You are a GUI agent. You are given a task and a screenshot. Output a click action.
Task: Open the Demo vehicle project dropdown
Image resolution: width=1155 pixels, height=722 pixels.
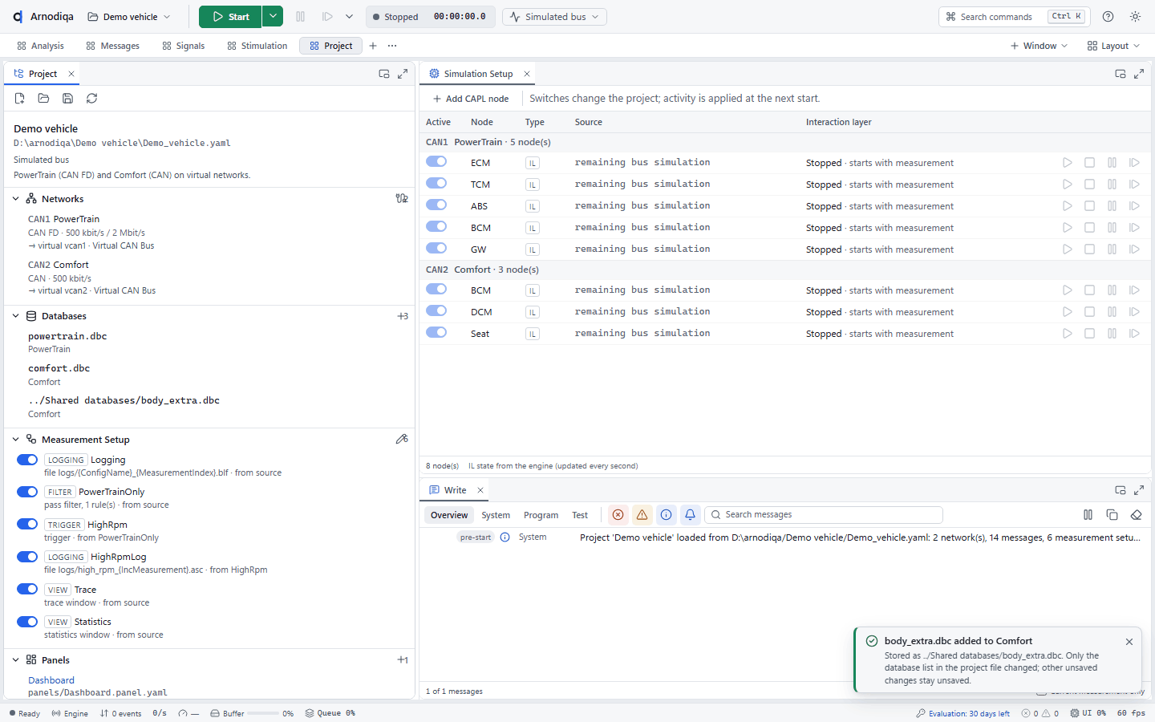129,17
